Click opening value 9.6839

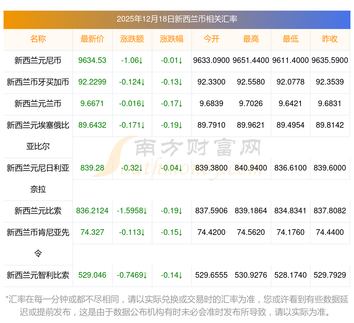pos(211,103)
